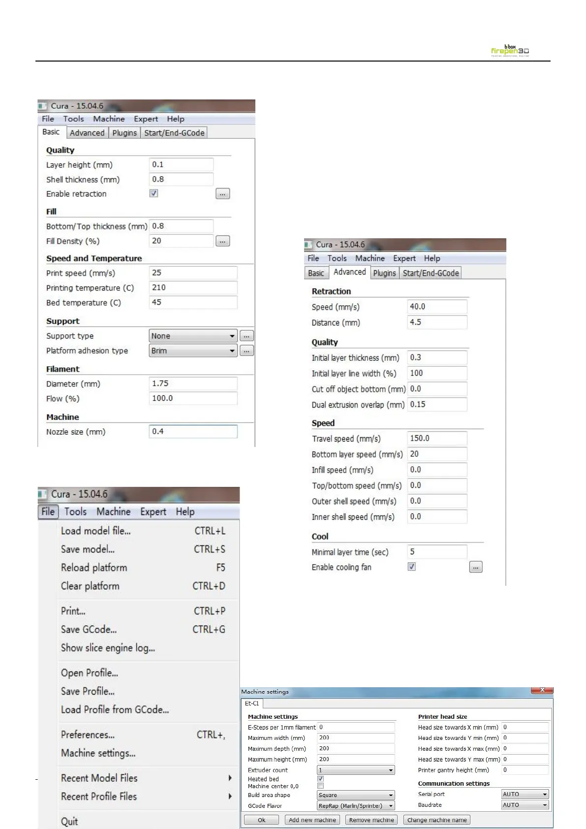The height and width of the screenshot is (829, 586).
Task: Switch to Advanced tab in top-left window
Action: pos(87,133)
